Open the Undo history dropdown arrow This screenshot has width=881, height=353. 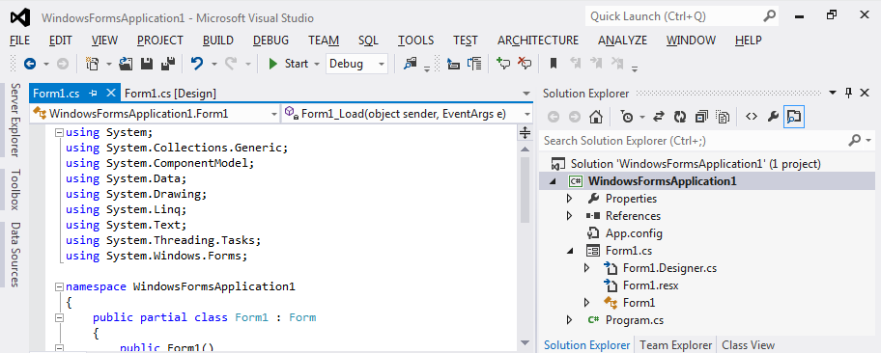(214, 65)
